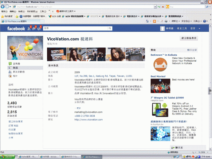Open the last photo strip thumbnail
The height and width of the screenshot is (159, 212).
pyautogui.click(x=135, y=54)
